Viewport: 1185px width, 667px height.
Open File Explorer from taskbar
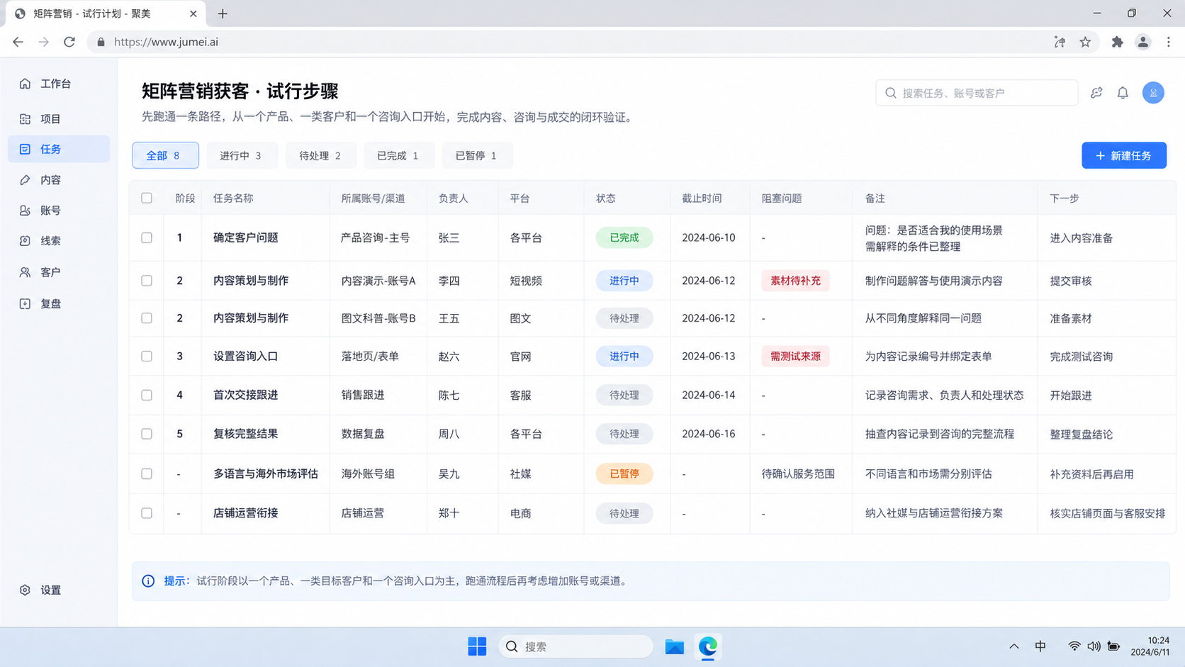click(674, 646)
